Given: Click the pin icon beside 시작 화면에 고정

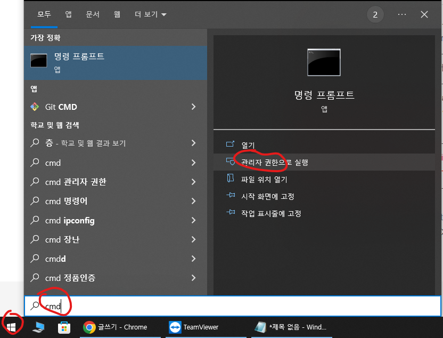Looking at the screenshot, I should pos(231,195).
